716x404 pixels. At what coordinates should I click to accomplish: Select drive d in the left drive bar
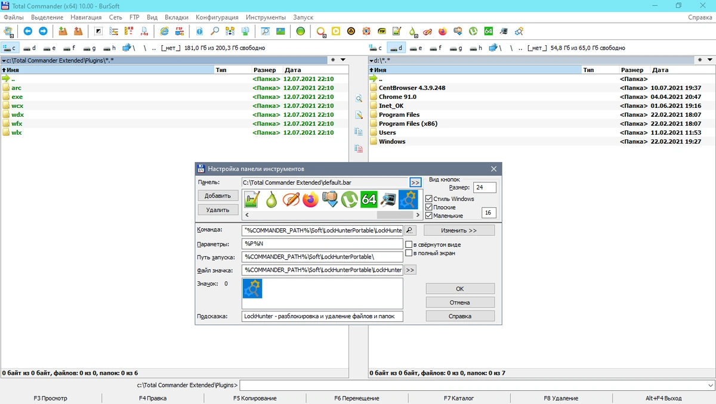(x=29, y=48)
